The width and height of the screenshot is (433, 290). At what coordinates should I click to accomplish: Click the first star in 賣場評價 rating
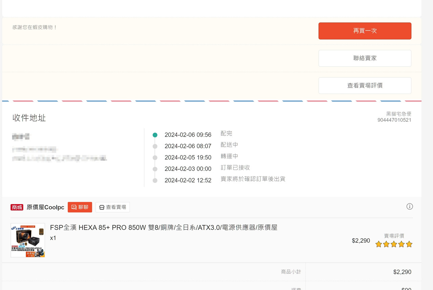point(378,244)
